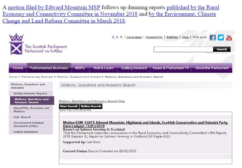Open Motion S5M-15677 result link
Image resolution: width=242 pixels, height=168 pixels.
[x=145, y=124]
